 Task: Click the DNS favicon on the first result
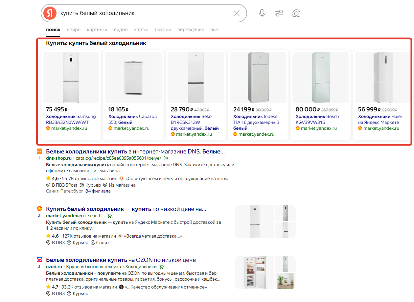pyautogui.click(x=39, y=151)
